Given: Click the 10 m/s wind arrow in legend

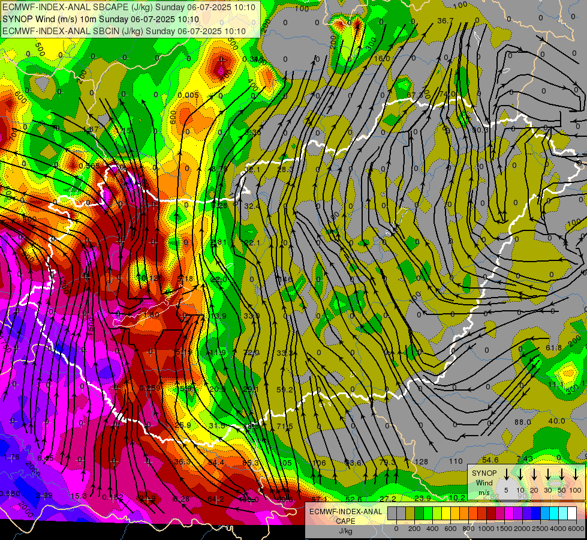Looking at the screenshot, I should coord(520,475).
